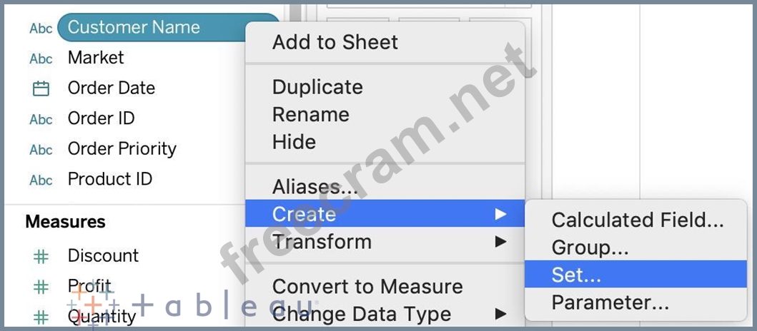Click the Abc icon beside Market

point(41,58)
